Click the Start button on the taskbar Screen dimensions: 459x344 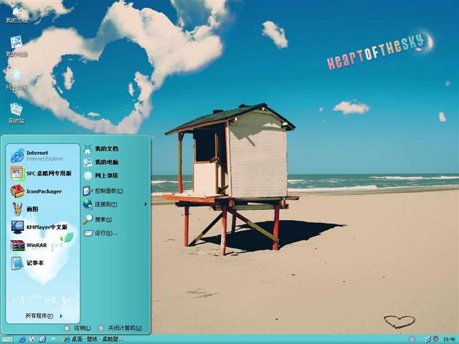(x=7, y=339)
